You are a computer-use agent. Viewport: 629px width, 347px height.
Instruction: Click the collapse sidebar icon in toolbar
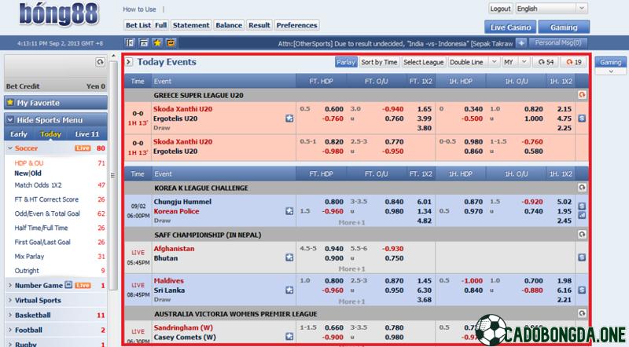point(129,43)
